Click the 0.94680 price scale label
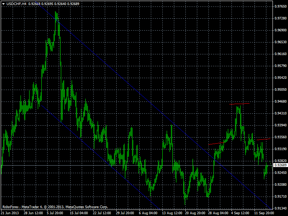288x216 pixels. (x=280, y=102)
